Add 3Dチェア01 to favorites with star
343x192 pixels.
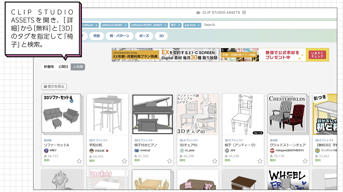tap(215, 161)
